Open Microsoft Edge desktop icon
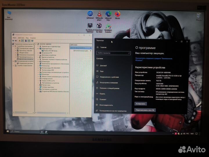 [108, 14]
